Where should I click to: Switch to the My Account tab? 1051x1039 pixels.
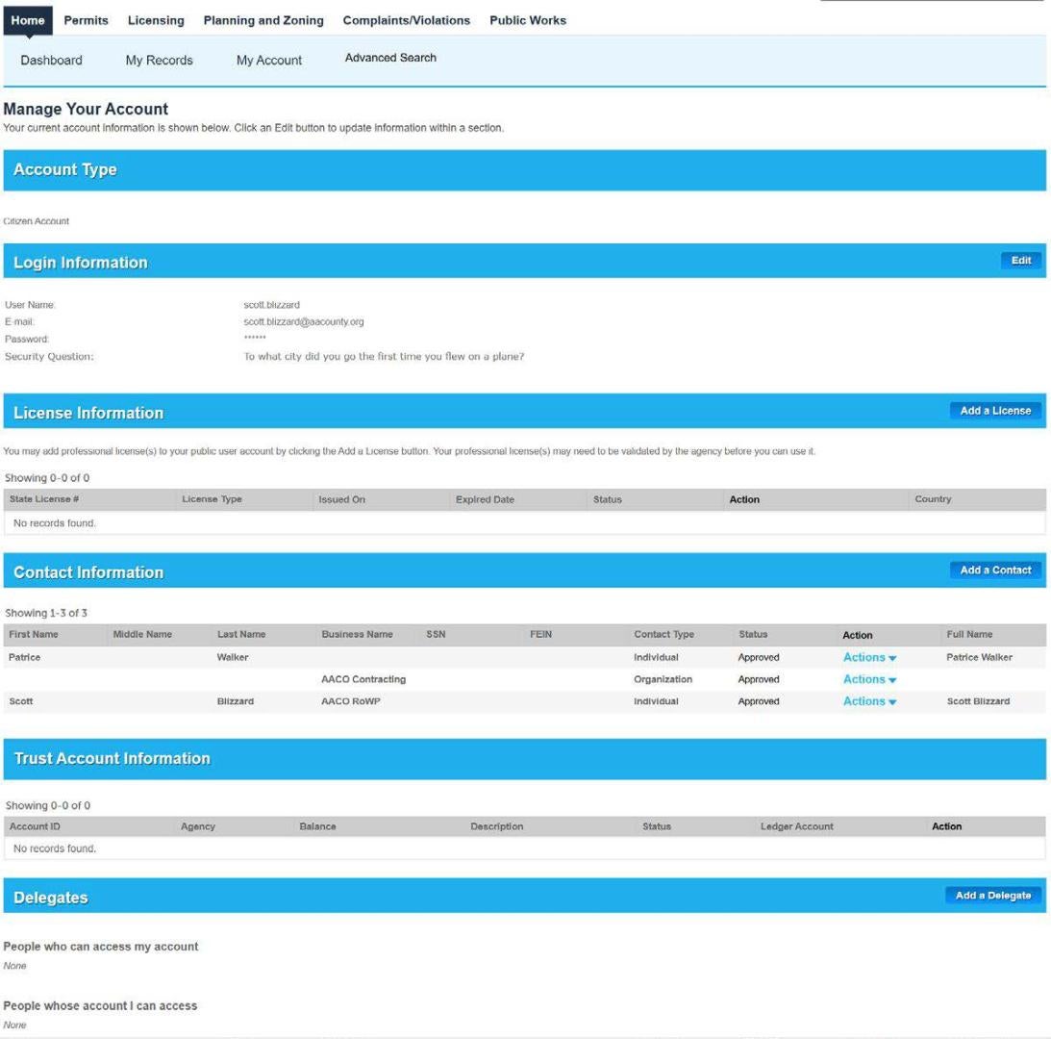[267, 59]
